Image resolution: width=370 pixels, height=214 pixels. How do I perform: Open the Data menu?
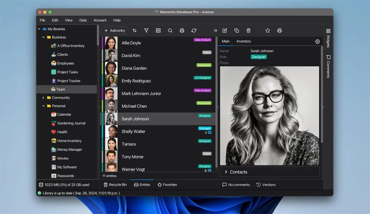pos(83,20)
